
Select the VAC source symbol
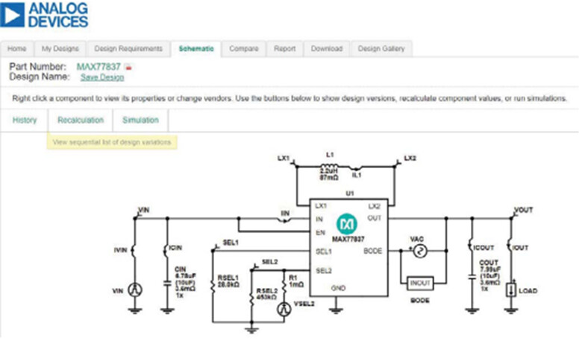420,251
